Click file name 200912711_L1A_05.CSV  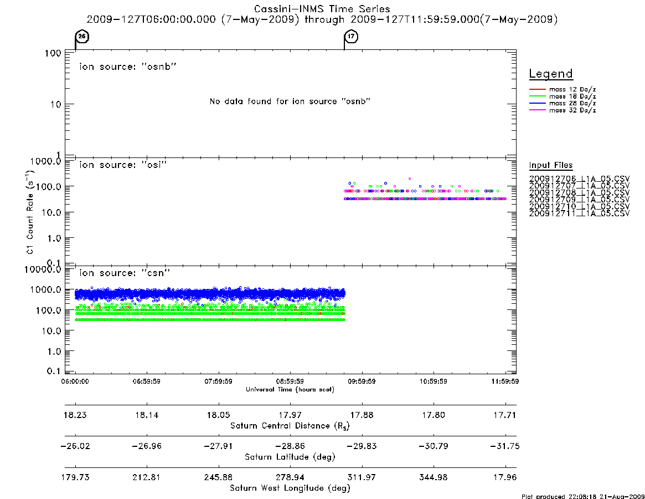579,213
